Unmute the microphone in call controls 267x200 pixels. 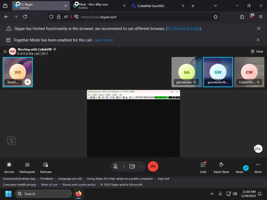pos(116,166)
